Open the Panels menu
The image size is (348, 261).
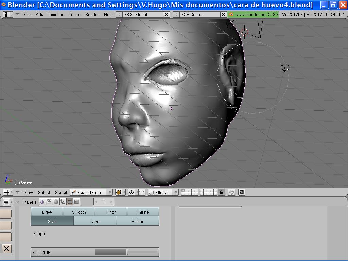(x=30, y=202)
